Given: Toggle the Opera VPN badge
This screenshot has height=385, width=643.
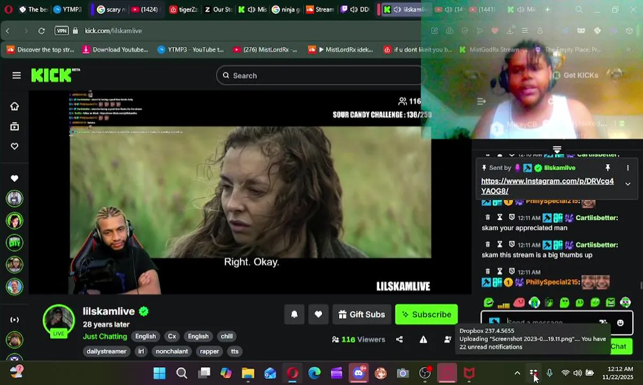Looking at the screenshot, I should [61, 31].
